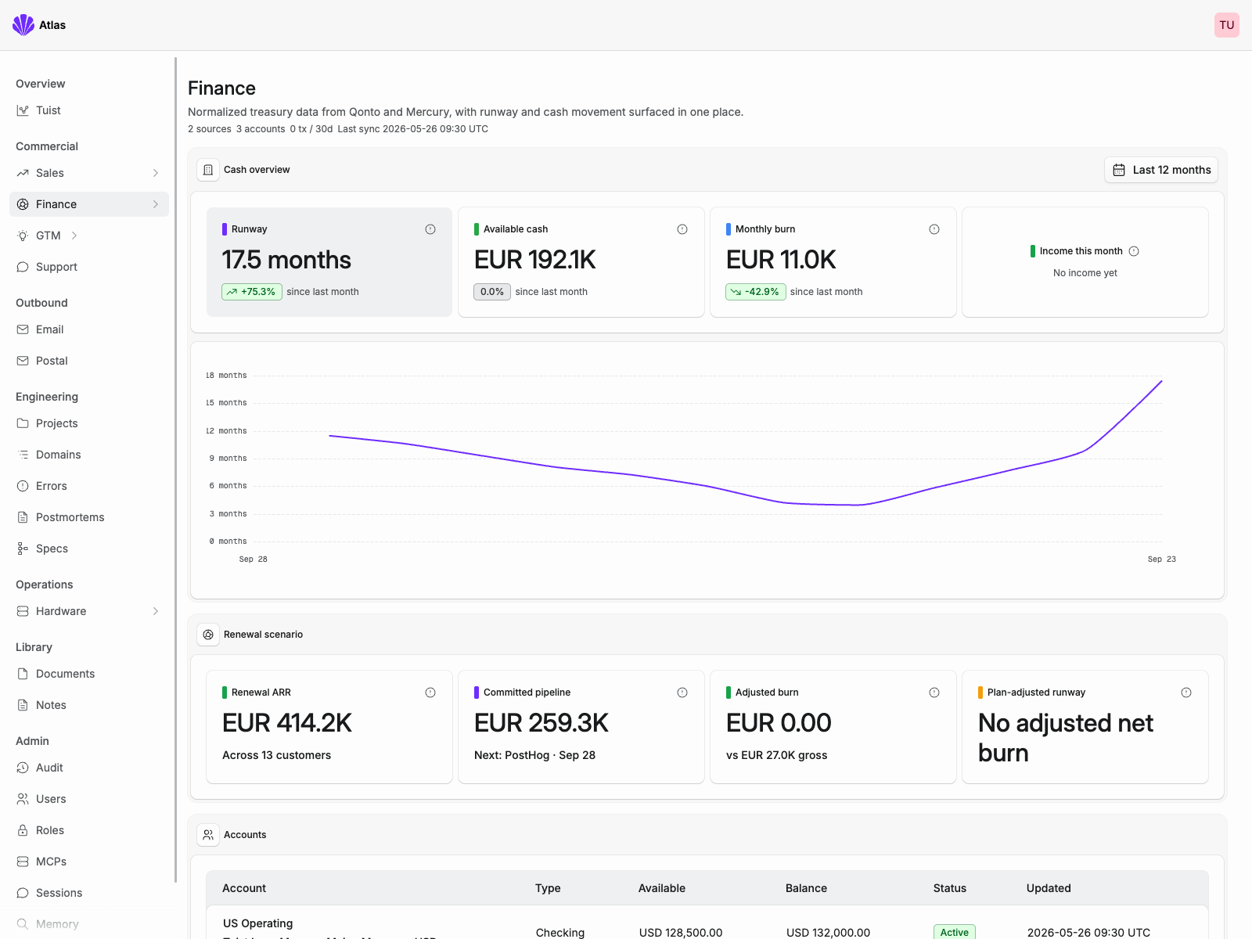Select the Monthly burn metric card

pyautogui.click(x=833, y=262)
